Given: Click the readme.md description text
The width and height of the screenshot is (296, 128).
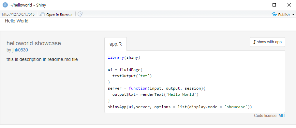Looking at the screenshot, I should [x=42, y=60].
